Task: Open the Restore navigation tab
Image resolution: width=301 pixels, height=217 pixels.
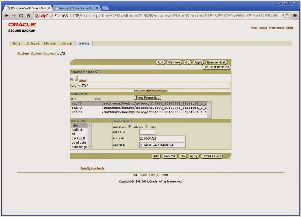Action: point(83,43)
